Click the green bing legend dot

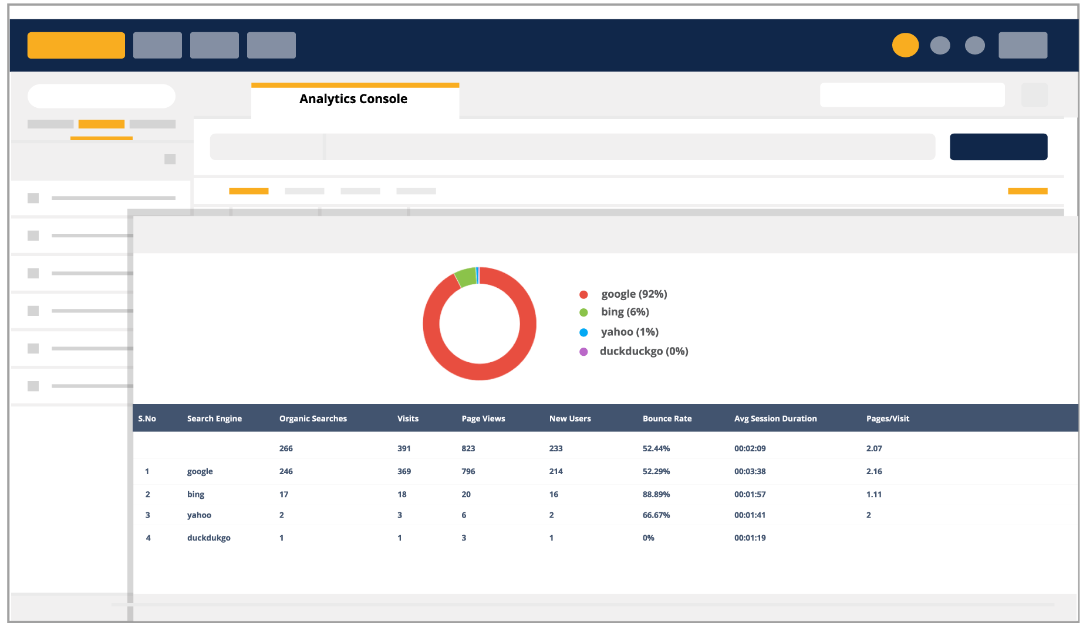583,312
